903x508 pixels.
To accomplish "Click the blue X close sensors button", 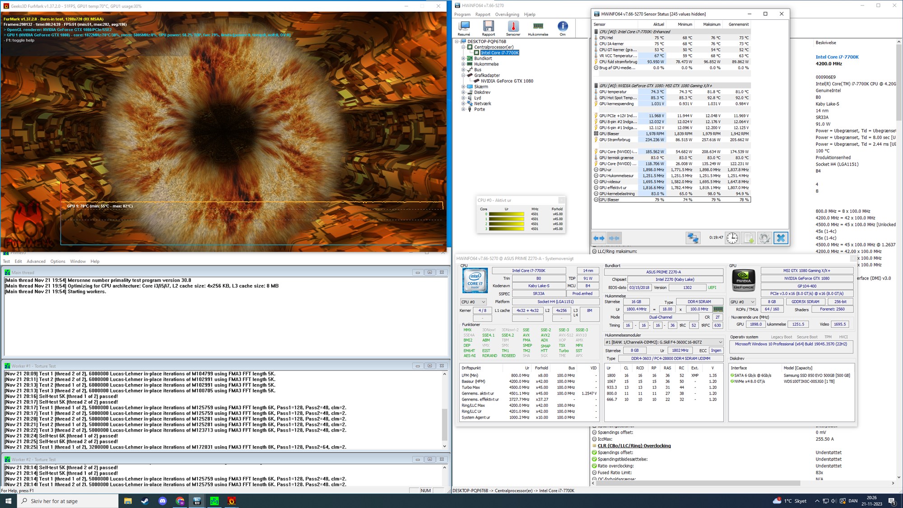I will [781, 238].
